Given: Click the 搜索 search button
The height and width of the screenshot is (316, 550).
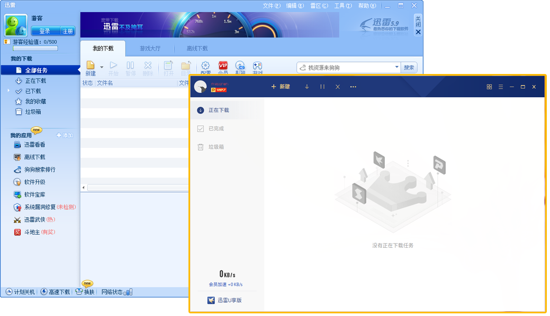Looking at the screenshot, I should point(409,68).
